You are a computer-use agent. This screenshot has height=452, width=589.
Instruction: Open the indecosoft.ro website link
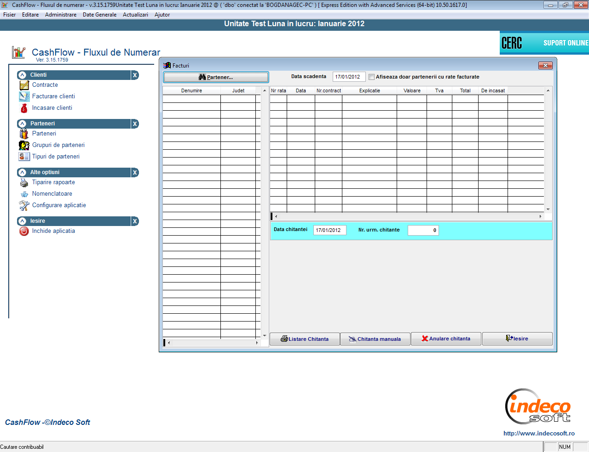point(539,433)
